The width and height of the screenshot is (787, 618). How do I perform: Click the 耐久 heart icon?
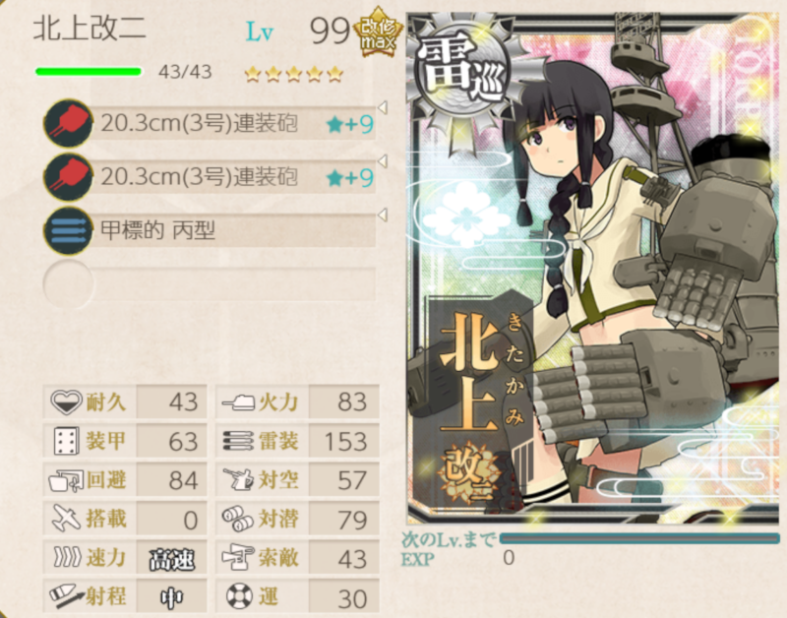66,402
